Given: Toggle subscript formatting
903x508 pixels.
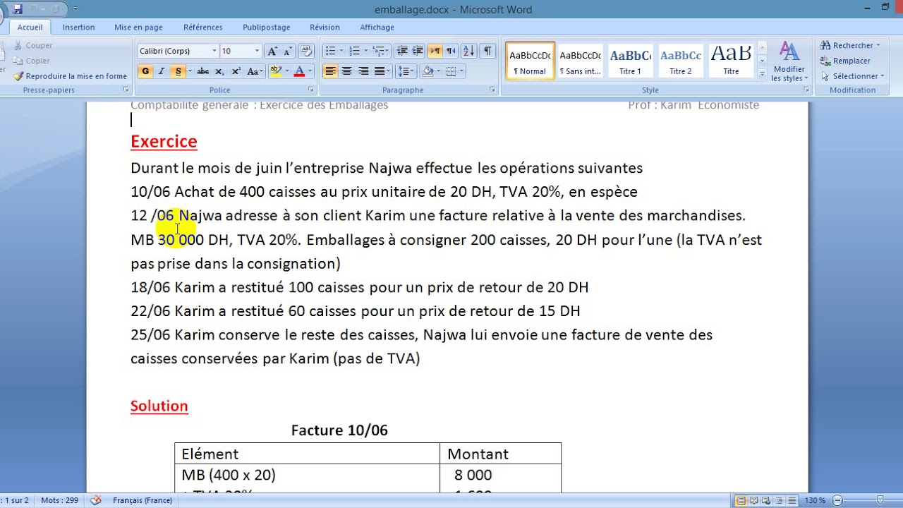Looking at the screenshot, I should (219, 71).
